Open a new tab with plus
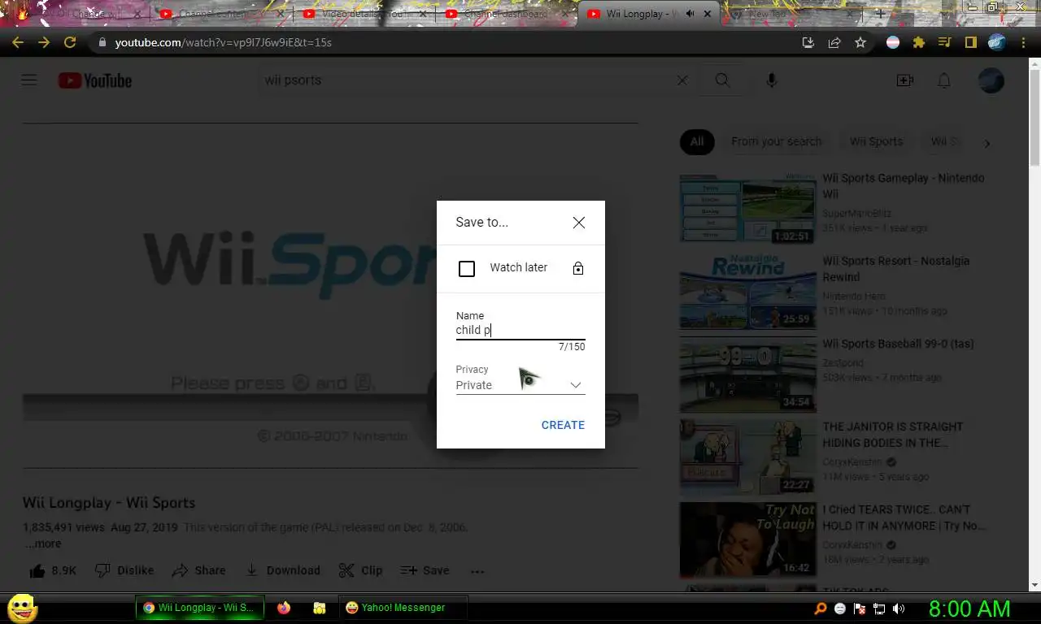Viewport: 1041px width, 624px height. [880, 14]
